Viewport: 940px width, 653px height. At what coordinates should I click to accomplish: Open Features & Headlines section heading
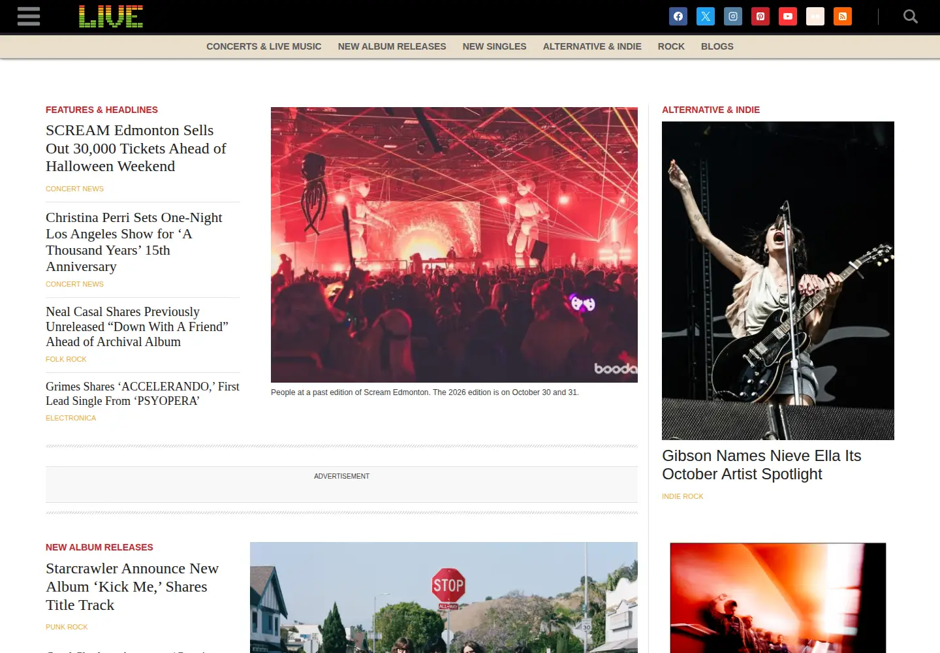(102, 110)
